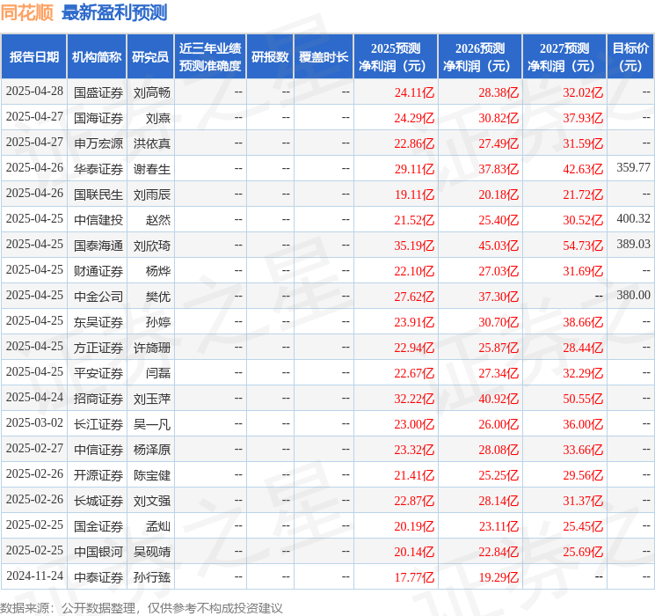Click analyst name 许旖珊
Viewport: 655px width, 616px height.
(x=152, y=348)
